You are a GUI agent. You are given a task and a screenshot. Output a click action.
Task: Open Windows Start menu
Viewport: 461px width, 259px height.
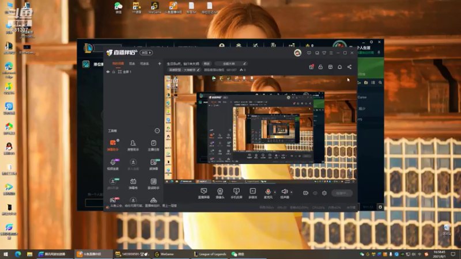tap(6, 254)
